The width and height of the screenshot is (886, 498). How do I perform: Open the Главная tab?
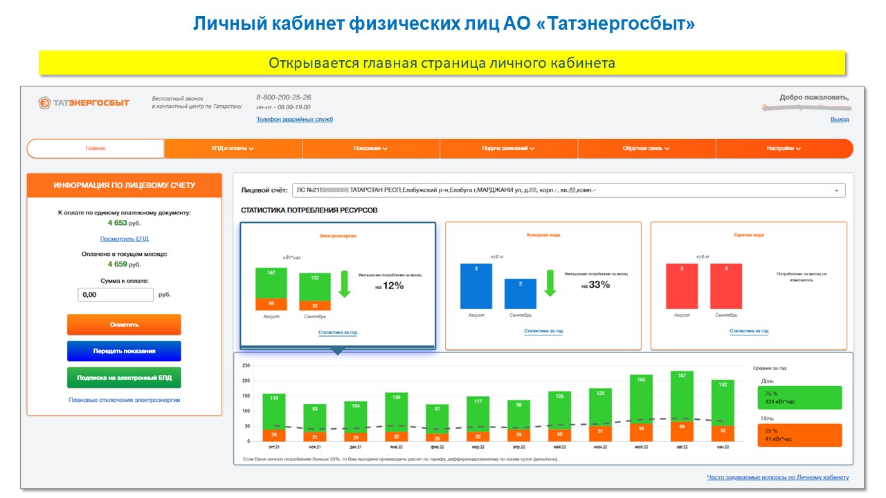(96, 149)
